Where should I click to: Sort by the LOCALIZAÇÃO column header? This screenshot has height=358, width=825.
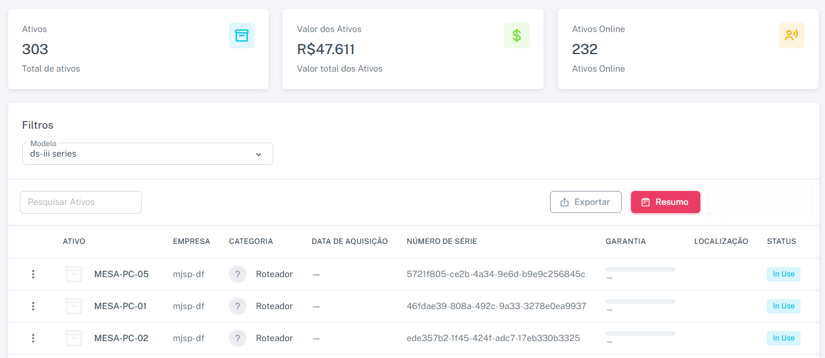(721, 242)
